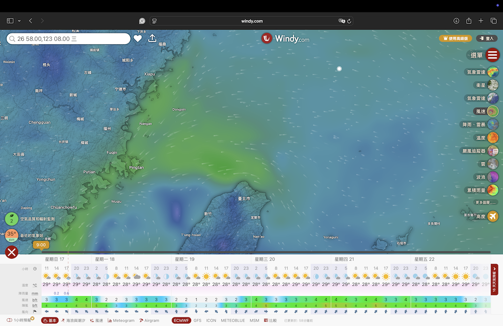Open the Meteogram tab
Viewport: 503px width, 326px height.
[x=121, y=320]
